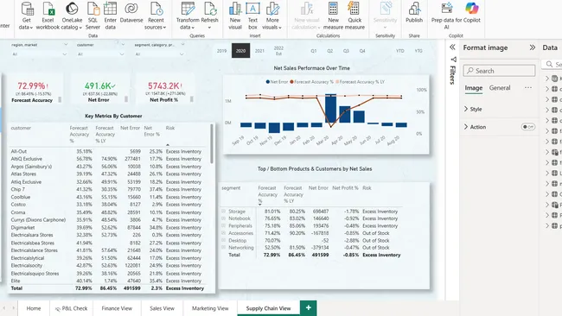
Task: Expand the Storage segment row
Action: click(x=223, y=212)
